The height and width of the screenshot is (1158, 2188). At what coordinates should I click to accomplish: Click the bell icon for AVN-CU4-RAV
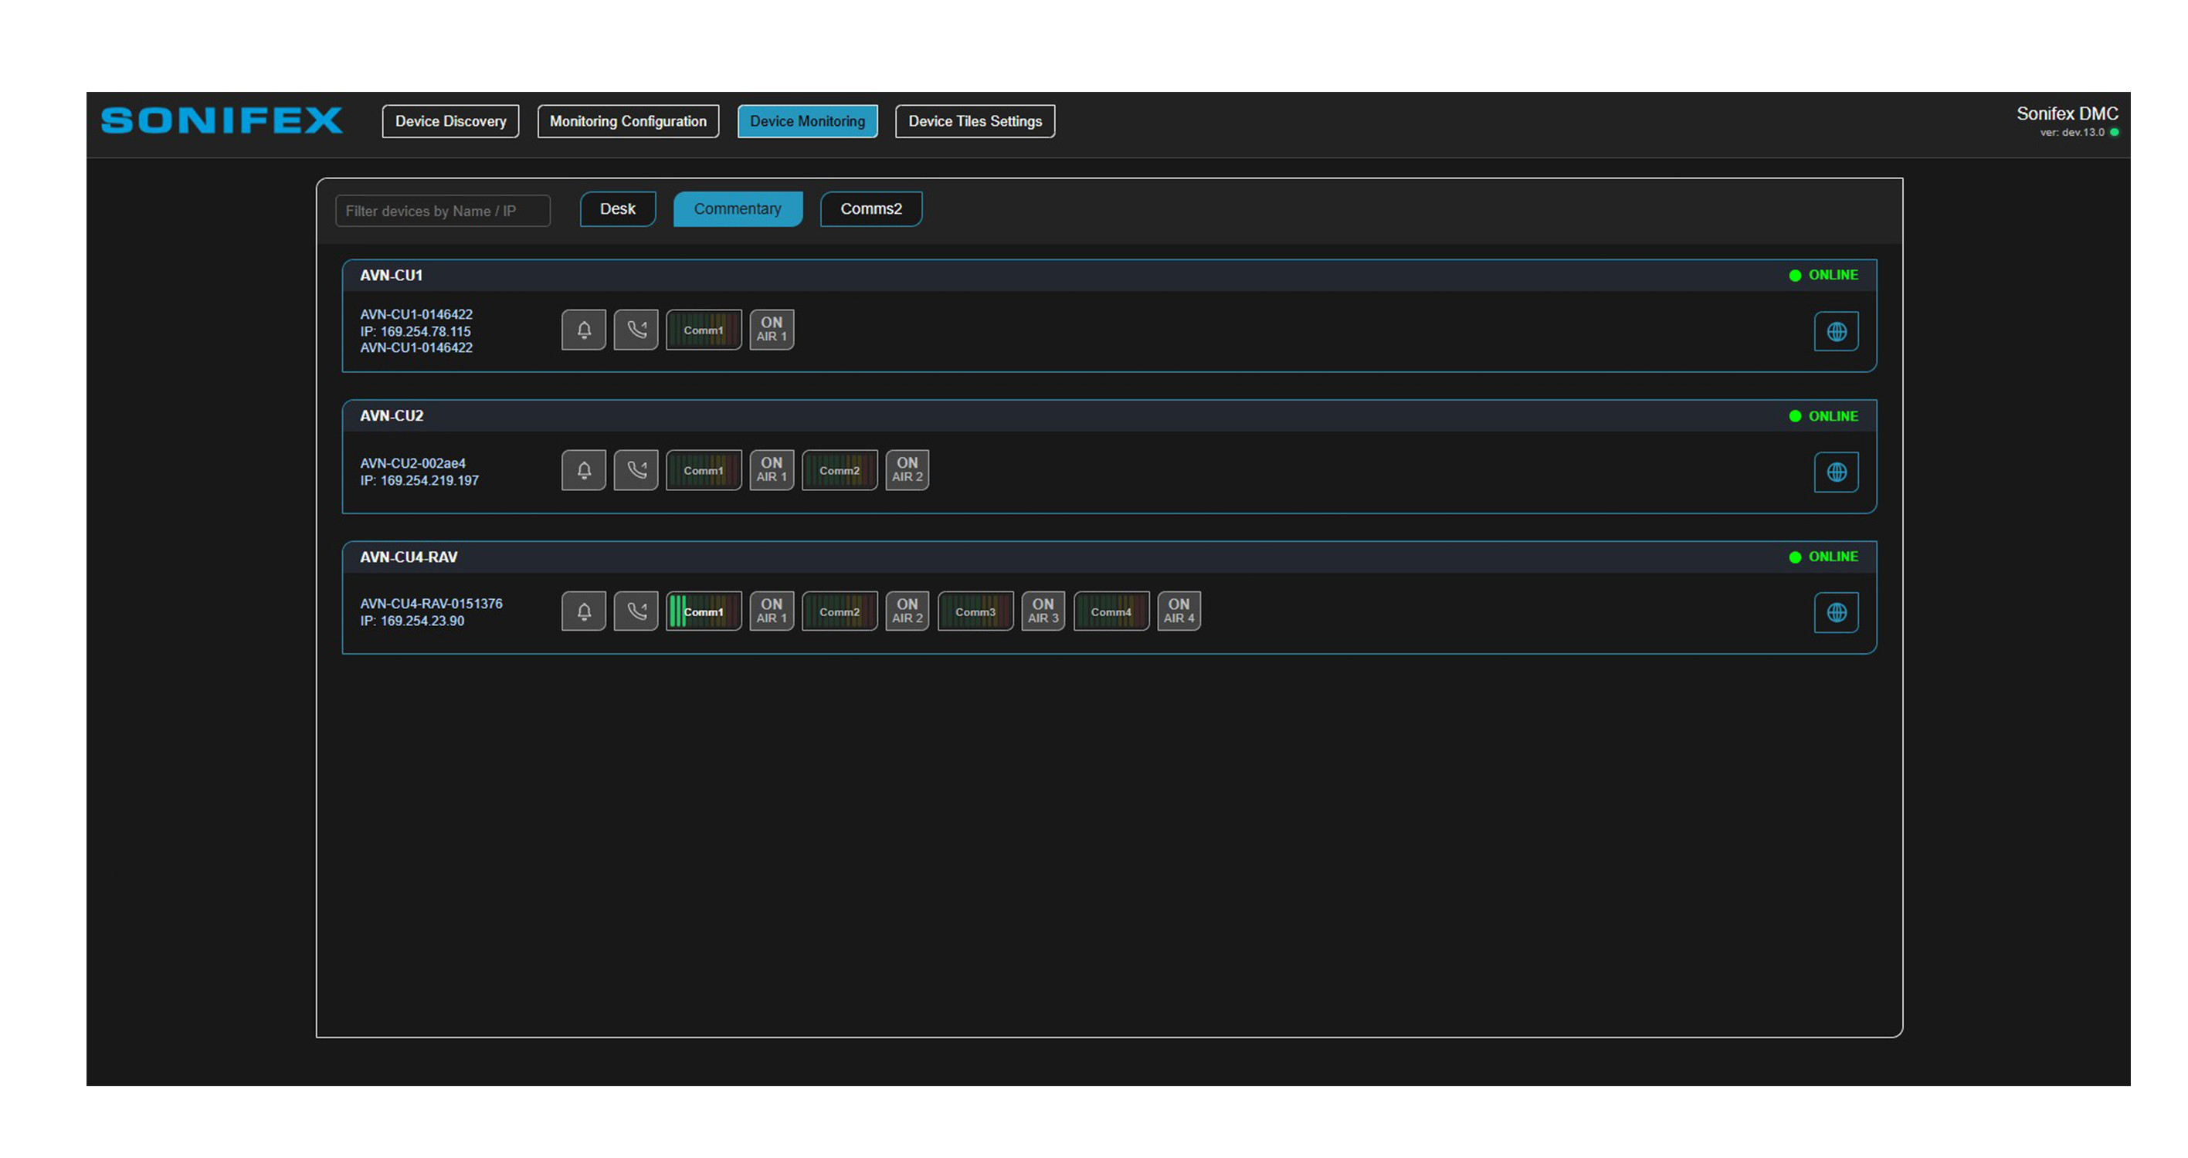tap(584, 611)
